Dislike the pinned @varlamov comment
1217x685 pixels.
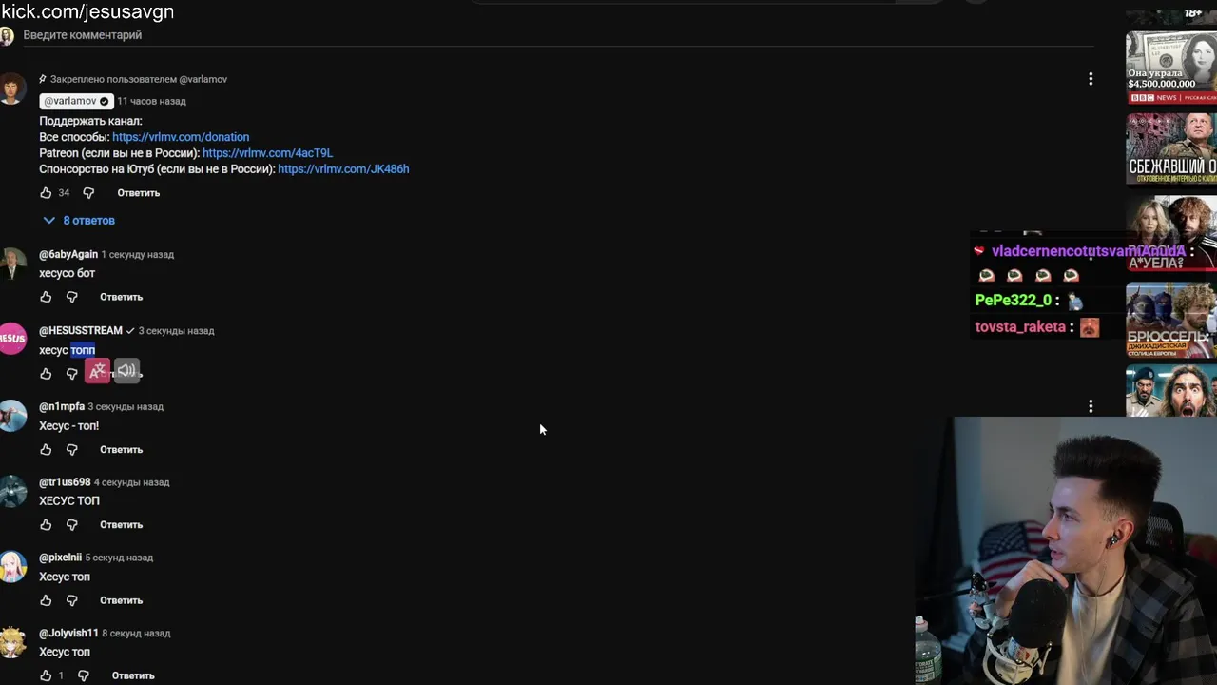coord(88,193)
